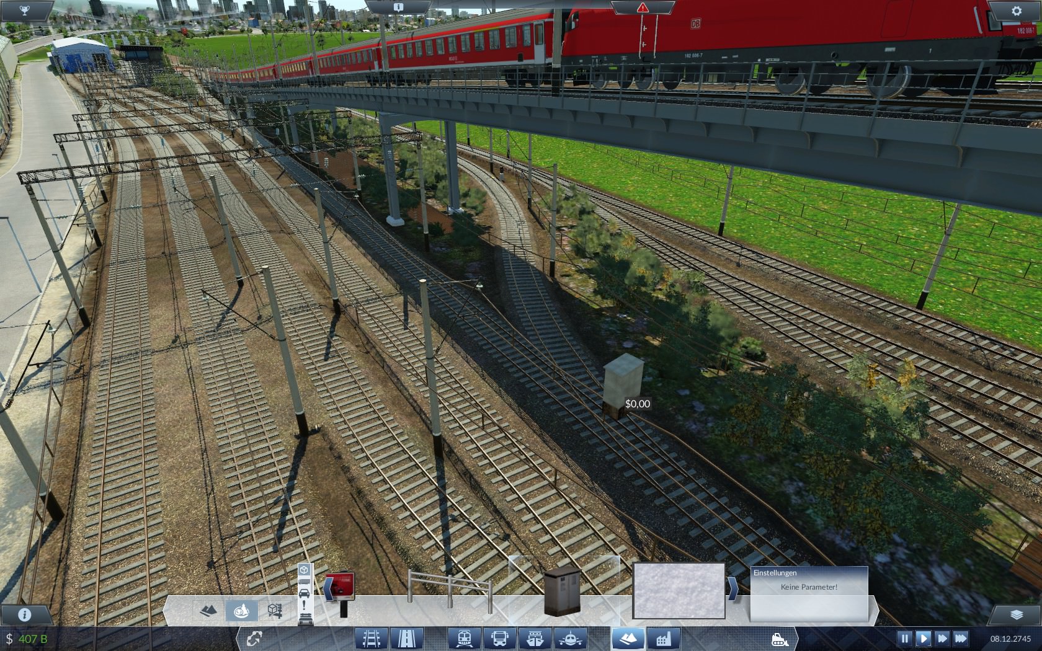Open the achievements trophy button
Screen dimensions: 1042x651
coord(25,9)
